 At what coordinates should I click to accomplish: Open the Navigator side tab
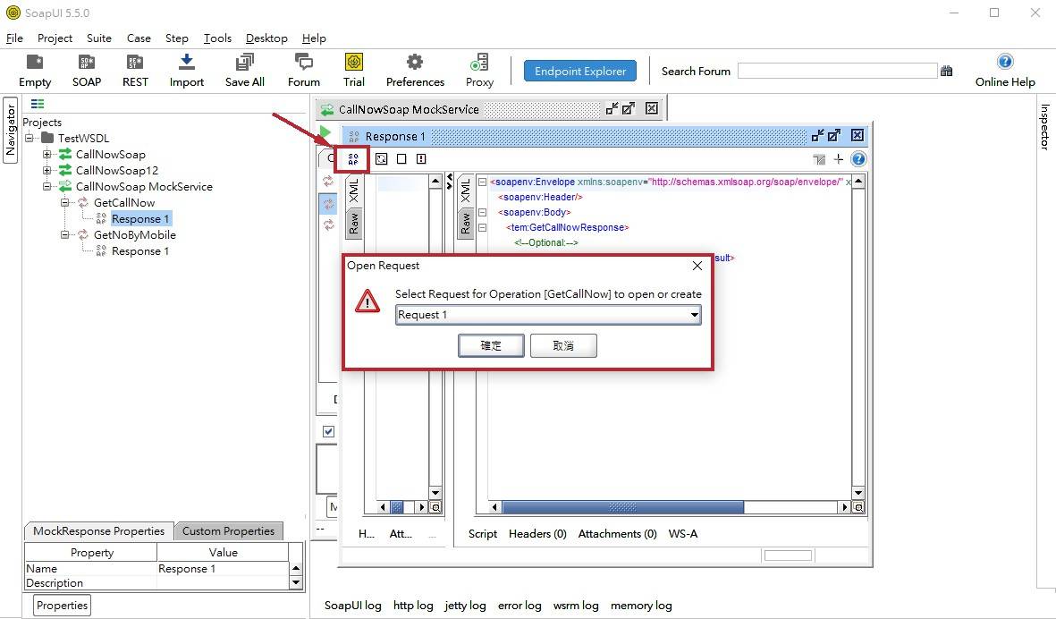(10, 131)
